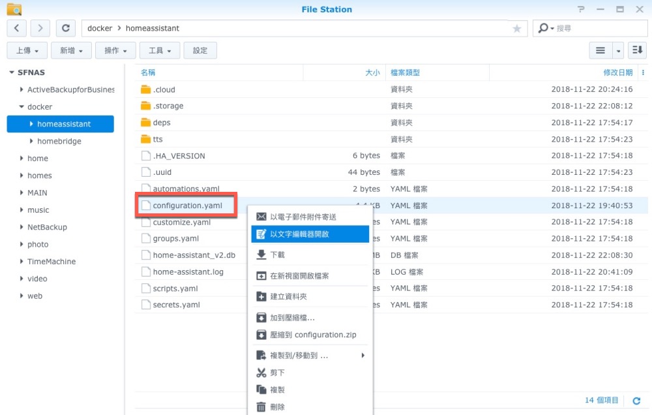Choose 以文字編輯器開啟 from context menu
This screenshot has height=415, width=652.
(310, 234)
